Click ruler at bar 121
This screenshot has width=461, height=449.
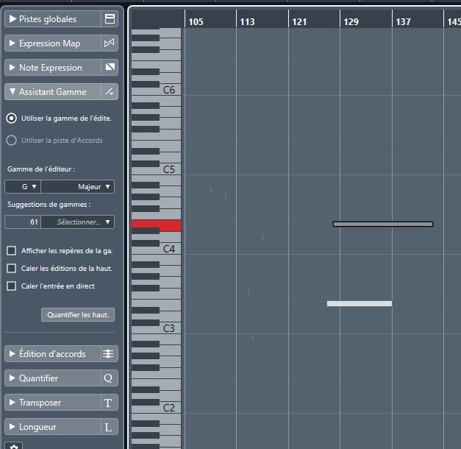[x=299, y=21]
